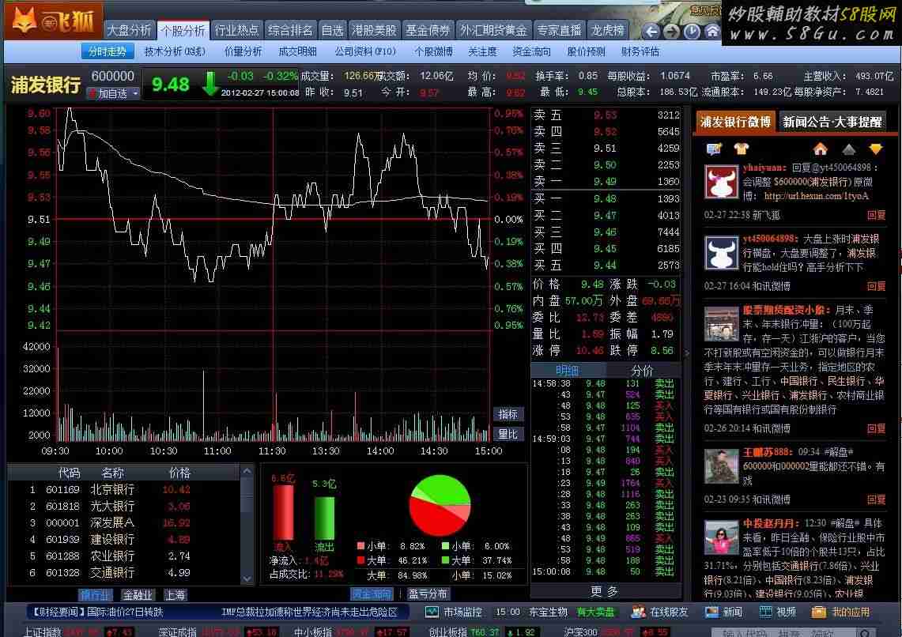The width and height of the screenshot is (902, 637).
Task: Click the 金融业 sector button
Action: pyautogui.click(x=138, y=596)
